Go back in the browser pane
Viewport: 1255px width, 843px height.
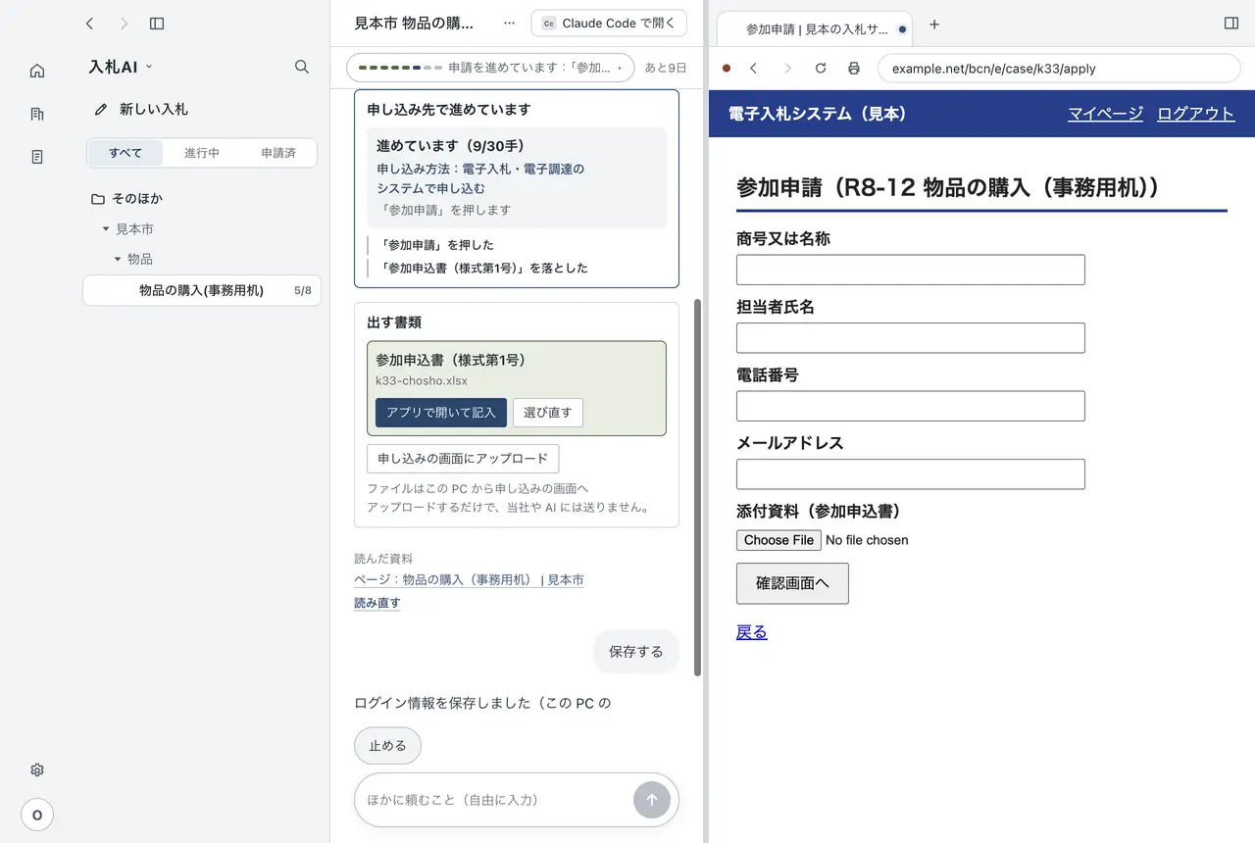pos(753,69)
